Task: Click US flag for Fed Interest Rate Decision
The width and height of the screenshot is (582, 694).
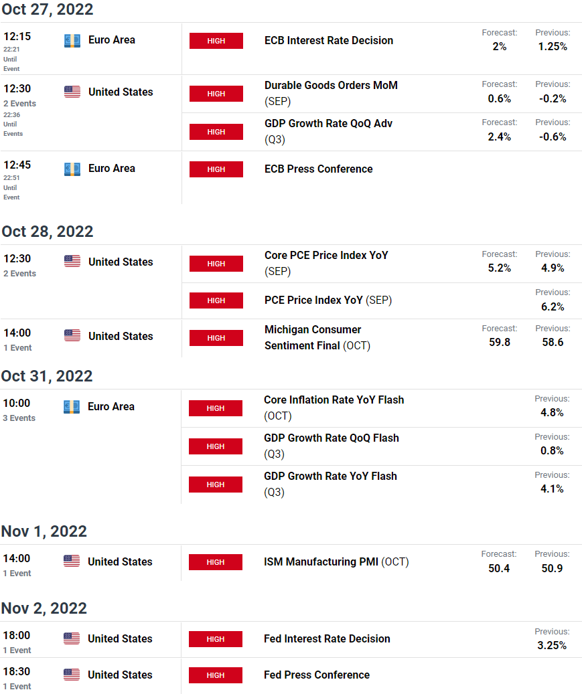Action: [72, 638]
